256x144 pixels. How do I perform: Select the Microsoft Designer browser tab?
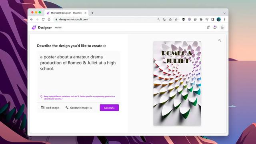click(x=66, y=13)
